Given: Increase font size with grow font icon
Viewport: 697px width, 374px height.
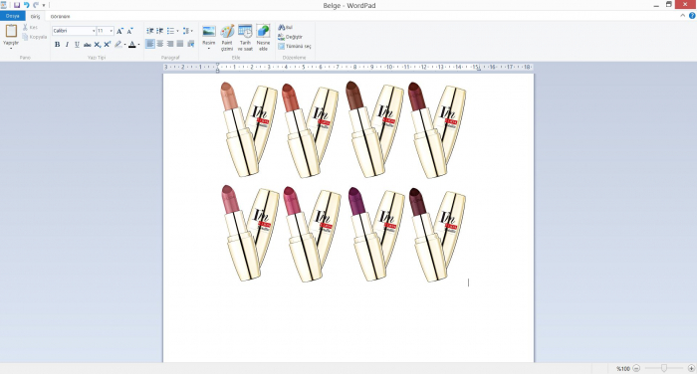Looking at the screenshot, I should [119, 31].
